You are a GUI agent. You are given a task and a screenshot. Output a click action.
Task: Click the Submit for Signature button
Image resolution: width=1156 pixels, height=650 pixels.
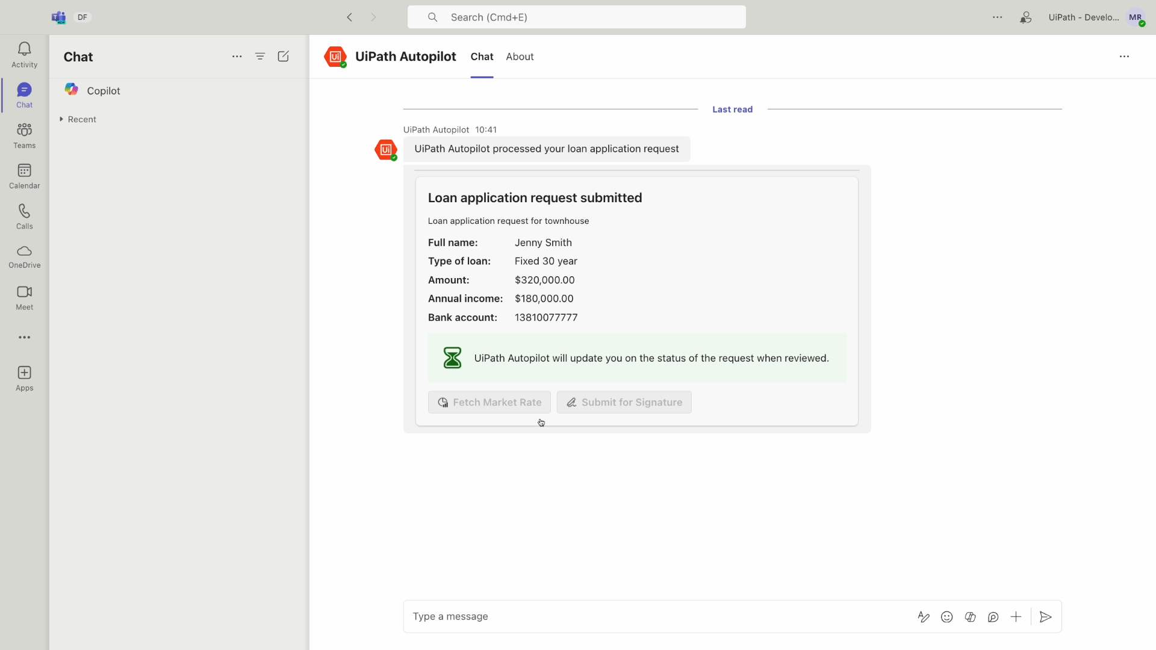[624, 401]
